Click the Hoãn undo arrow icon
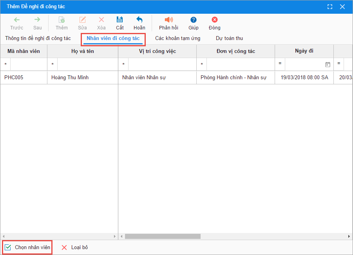353x255 pixels. click(139, 20)
